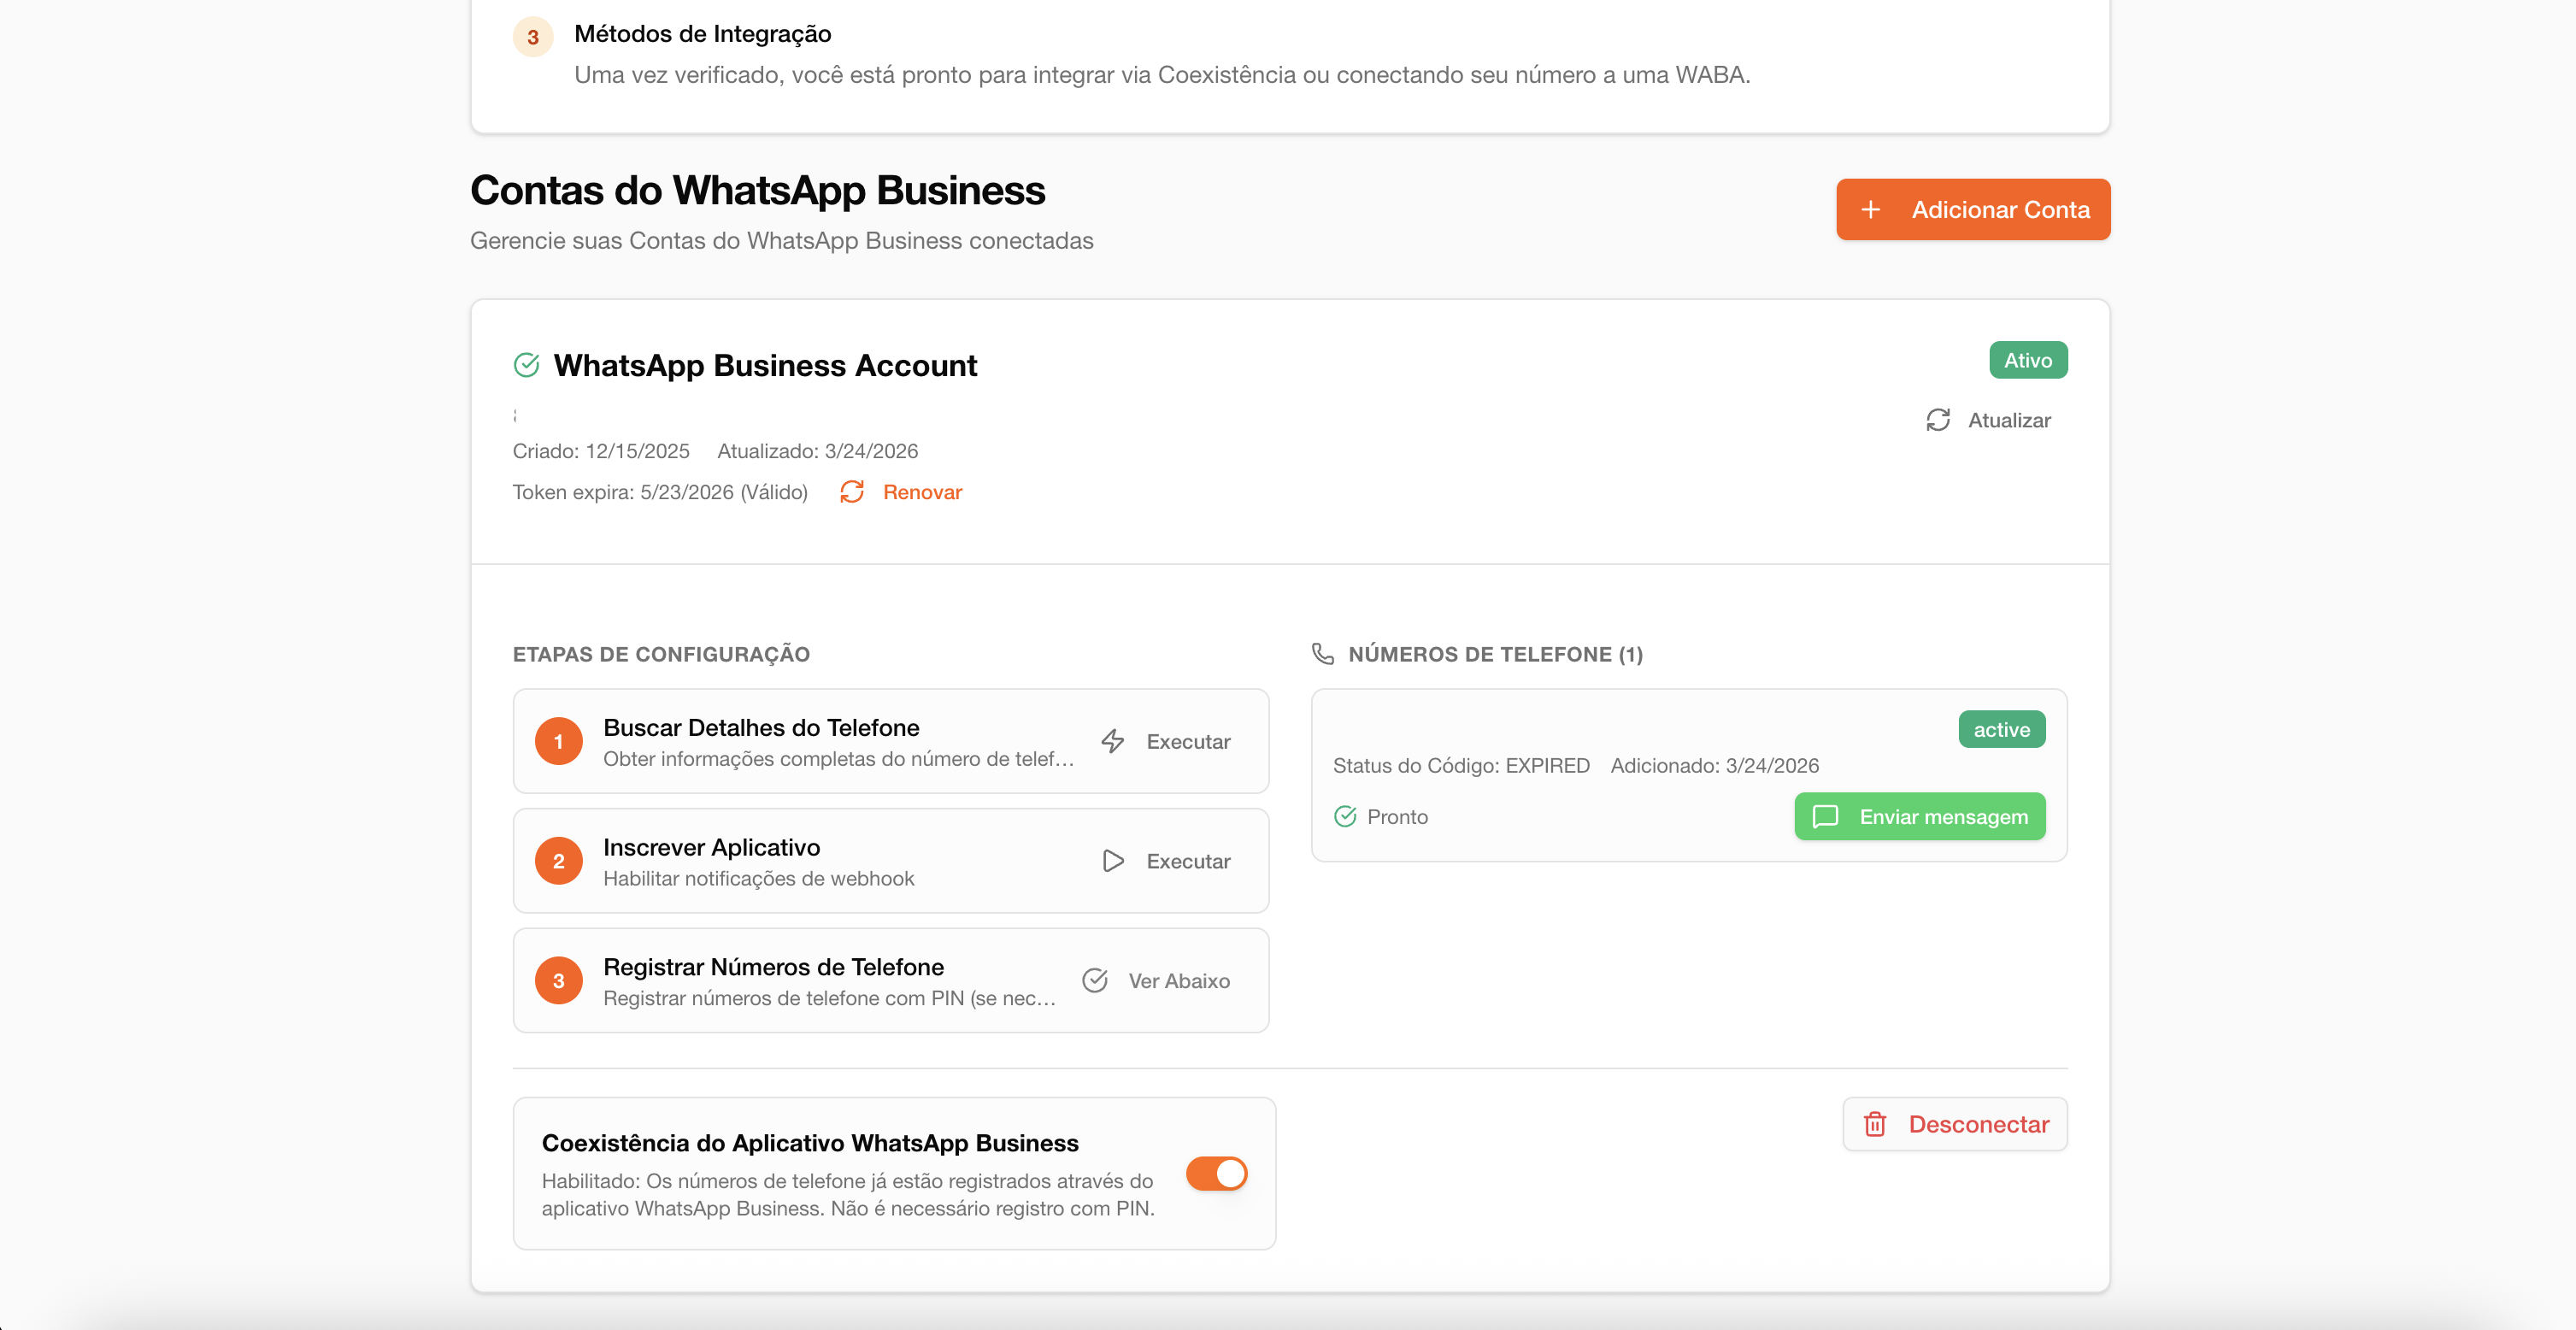Click the Renovar token link
The image size is (2576, 1330).
click(921, 492)
